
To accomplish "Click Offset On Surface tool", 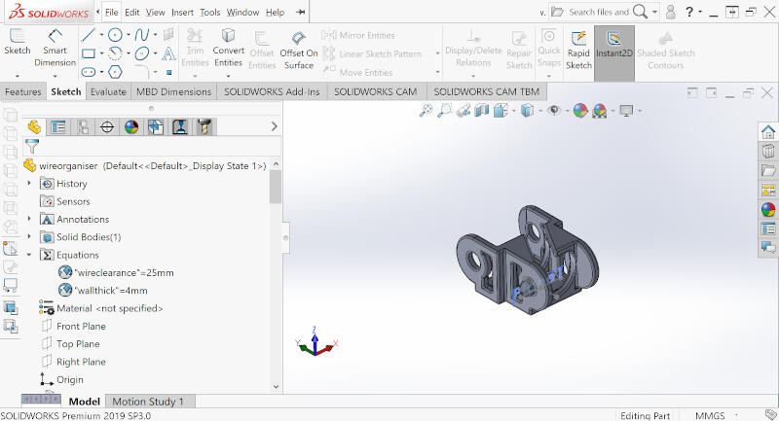I will [299, 51].
